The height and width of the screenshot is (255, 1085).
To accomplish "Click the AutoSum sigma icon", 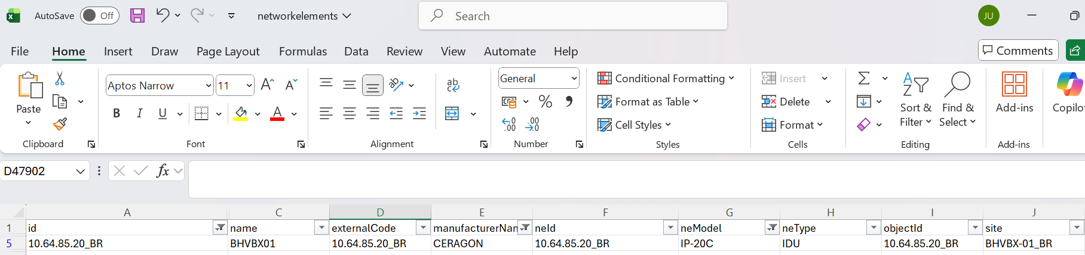I will click(x=864, y=79).
